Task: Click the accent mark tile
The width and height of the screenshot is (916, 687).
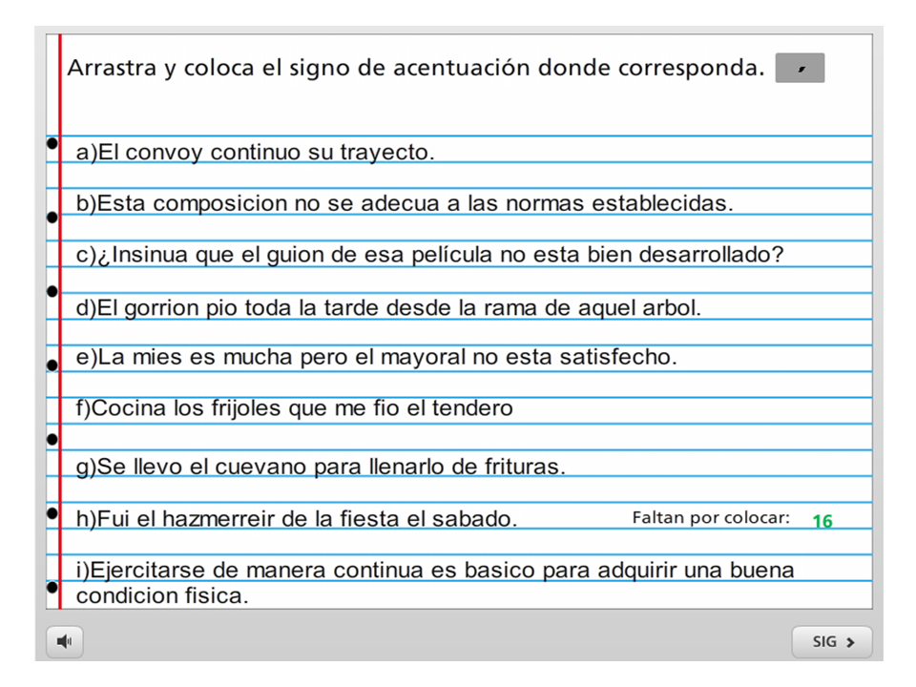Action: coord(800,68)
